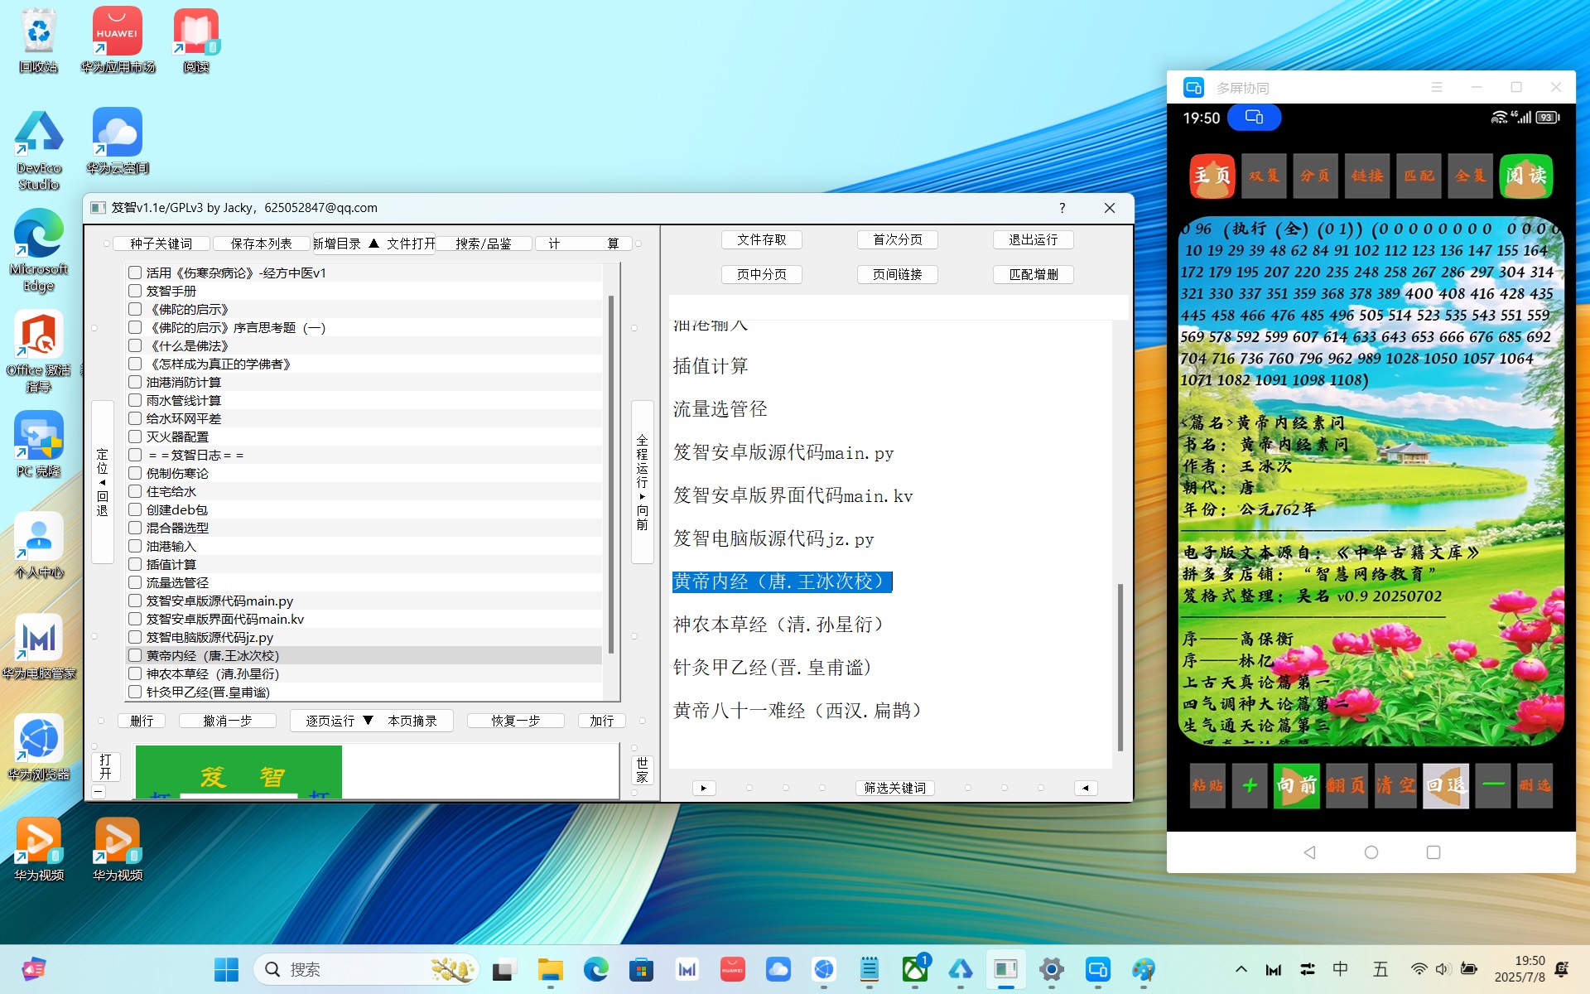This screenshot has height=994, width=1590.
Task: Click the taskbar 搜索 search box
Action: pyautogui.click(x=366, y=969)
